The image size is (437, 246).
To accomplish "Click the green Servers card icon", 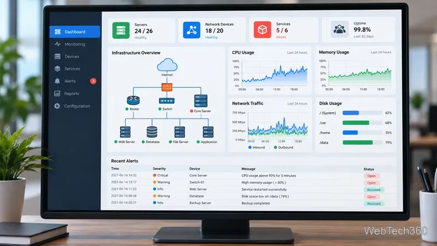I will [x=121, y=31].
